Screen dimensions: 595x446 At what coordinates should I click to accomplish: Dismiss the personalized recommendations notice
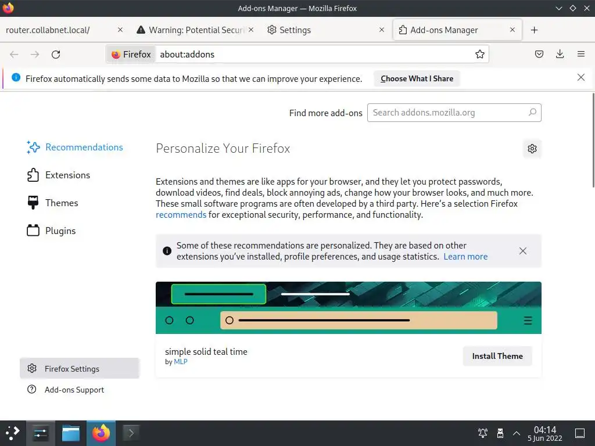[522, 251]
